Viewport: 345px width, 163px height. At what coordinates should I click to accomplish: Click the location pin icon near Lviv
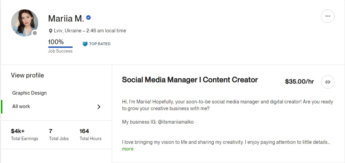pyautogui.click(x=50, y=31)
